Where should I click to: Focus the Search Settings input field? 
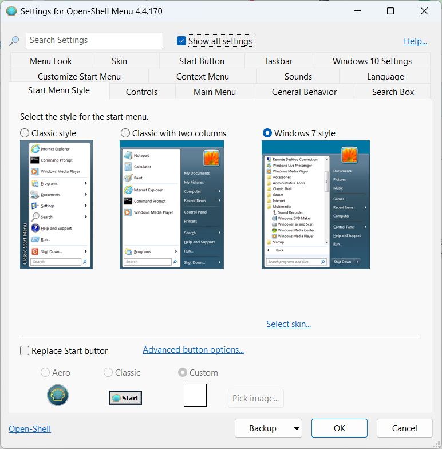(94, 40)
